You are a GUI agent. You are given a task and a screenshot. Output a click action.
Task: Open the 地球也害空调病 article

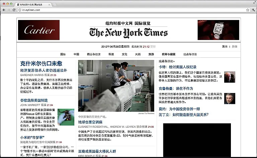[x=90, y=122]
